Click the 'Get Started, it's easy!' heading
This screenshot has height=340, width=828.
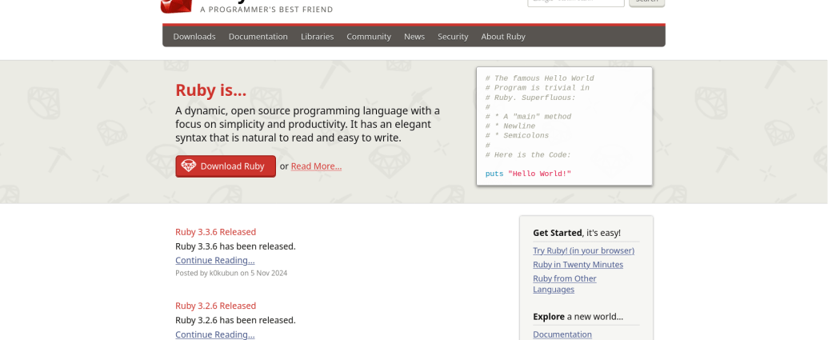pos(577,233)
